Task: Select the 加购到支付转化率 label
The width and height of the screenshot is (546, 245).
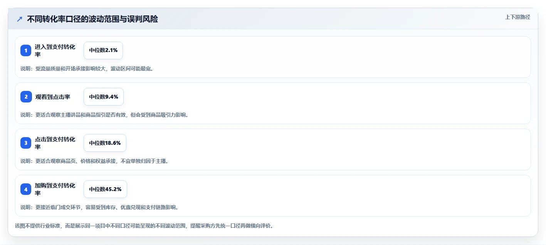Action: (55, 189)
